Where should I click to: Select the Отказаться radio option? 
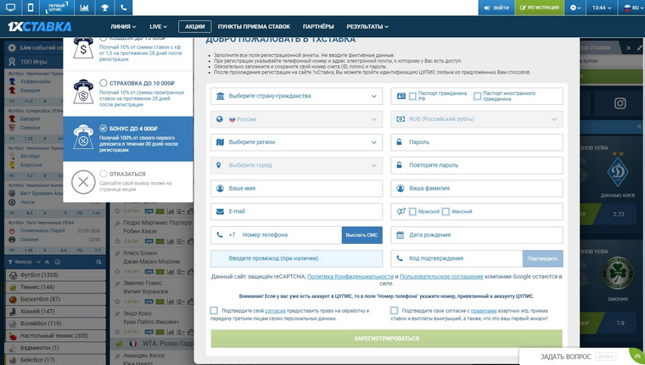[x=104, y=174]
